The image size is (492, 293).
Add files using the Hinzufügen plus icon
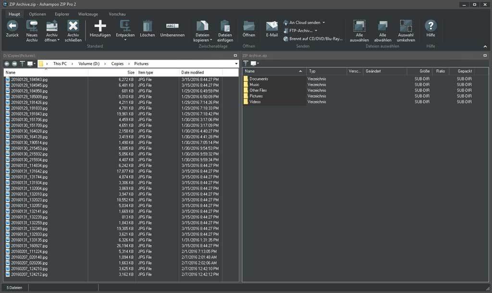(x=100, y=26)
